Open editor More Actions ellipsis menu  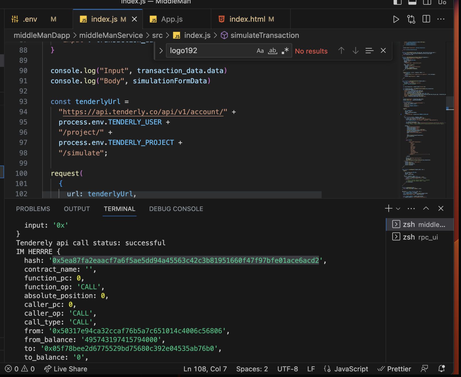(x=441, y=19)
